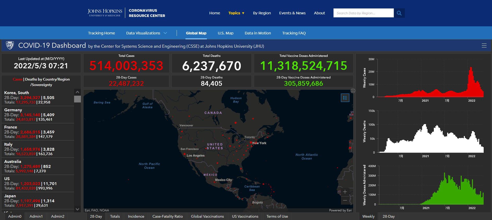Click the New York map label
This screenshot has height=220, width=492.
[x=259, y=143]
